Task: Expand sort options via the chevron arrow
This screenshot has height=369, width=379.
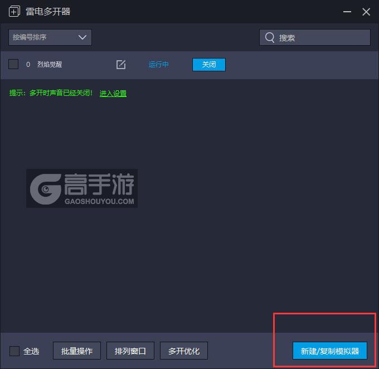Action: [82, 37]
